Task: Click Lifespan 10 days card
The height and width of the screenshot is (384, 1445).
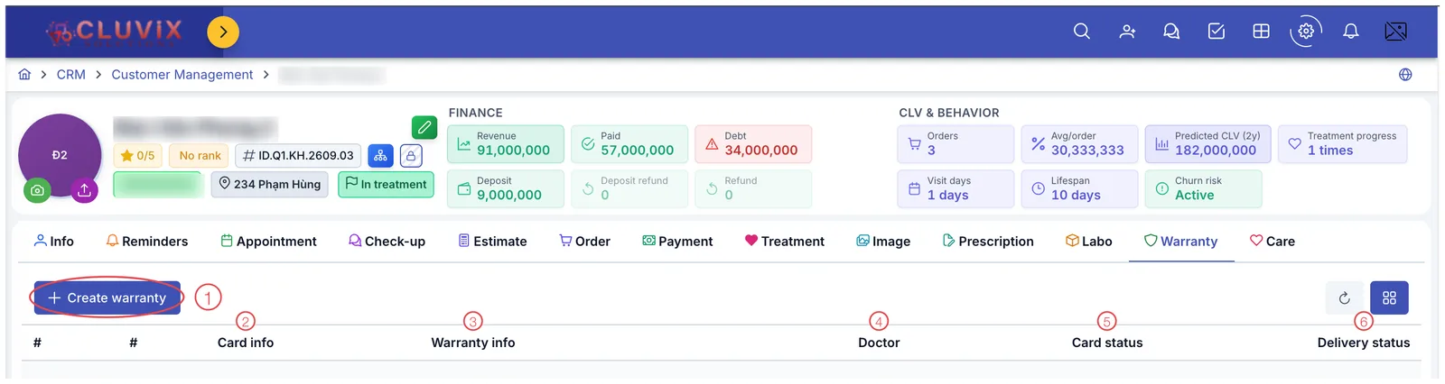Action: click(x=1079, y=189)
